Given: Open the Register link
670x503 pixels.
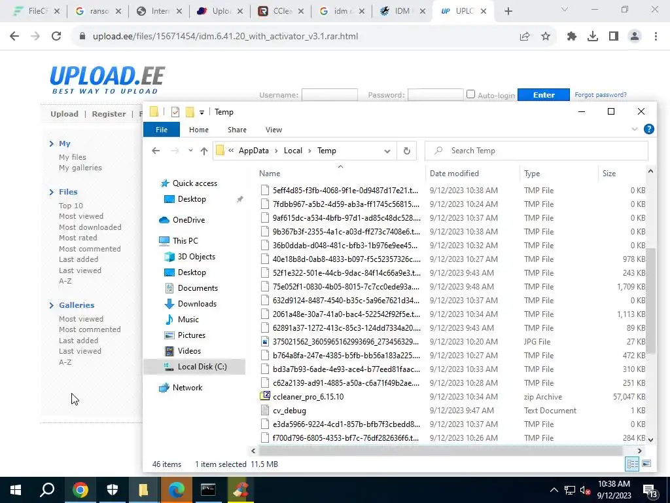Looking at the screenshot, I should click(x=109, y=114).
